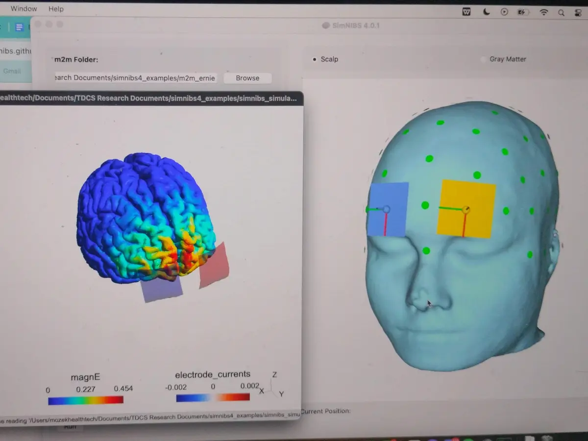Click the Gmail bookmark in the browser

point(12,71)
